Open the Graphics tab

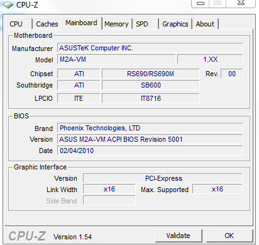coord(175,24)
